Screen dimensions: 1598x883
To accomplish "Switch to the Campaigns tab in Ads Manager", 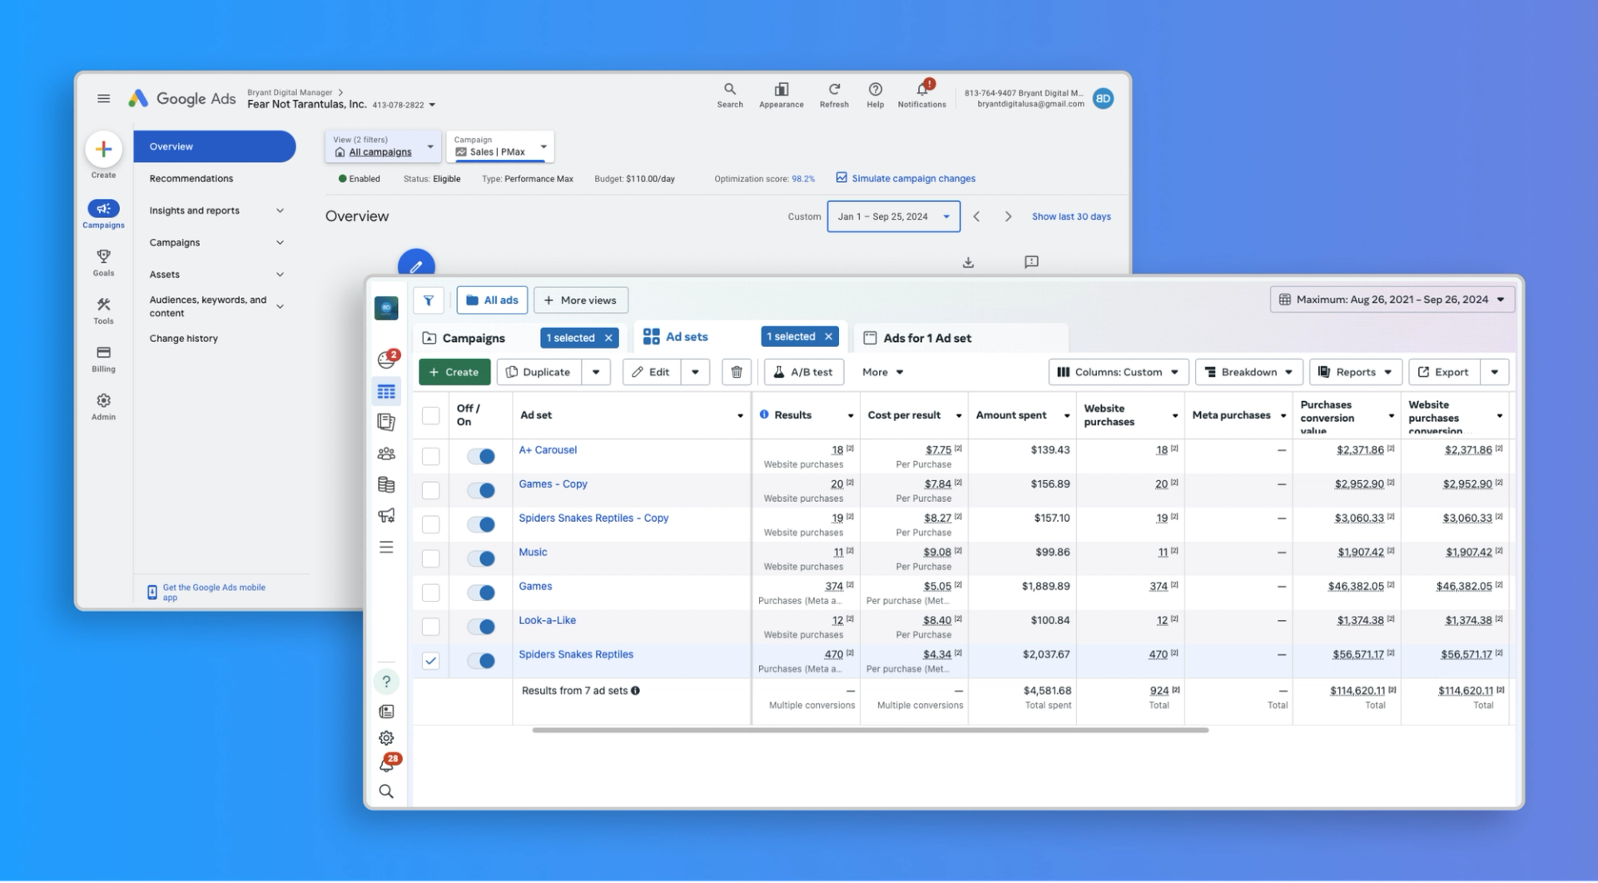I will click(474, 338).
